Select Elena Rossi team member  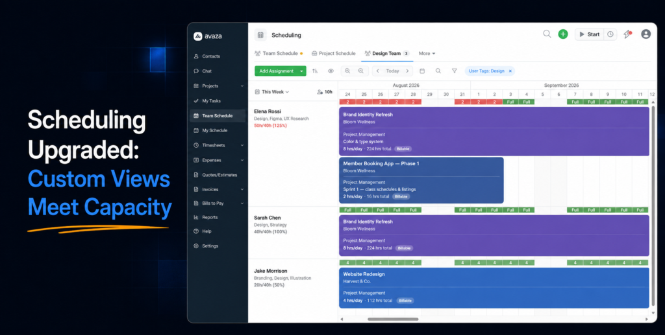click(x=267, y=111)
